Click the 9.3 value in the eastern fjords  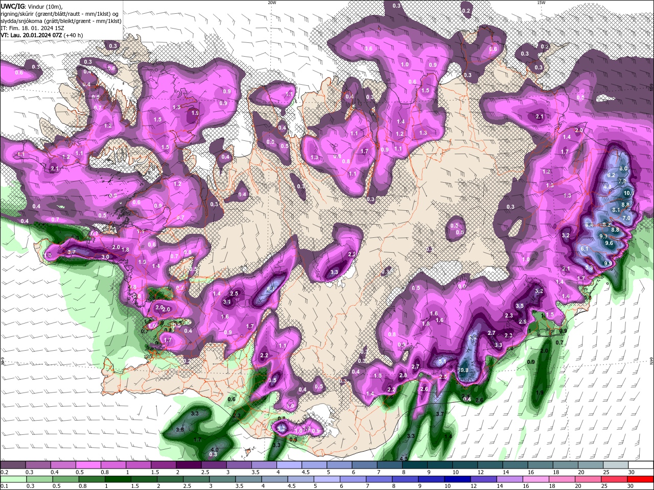click(x=603, y=236)
